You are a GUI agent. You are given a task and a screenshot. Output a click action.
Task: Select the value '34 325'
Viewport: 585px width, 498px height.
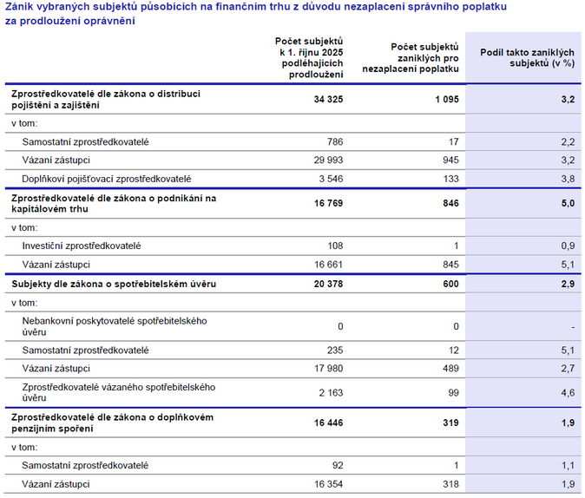328,99
